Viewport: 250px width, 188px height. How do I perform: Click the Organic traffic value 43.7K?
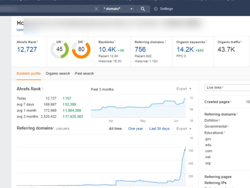(x=226, y=49)
